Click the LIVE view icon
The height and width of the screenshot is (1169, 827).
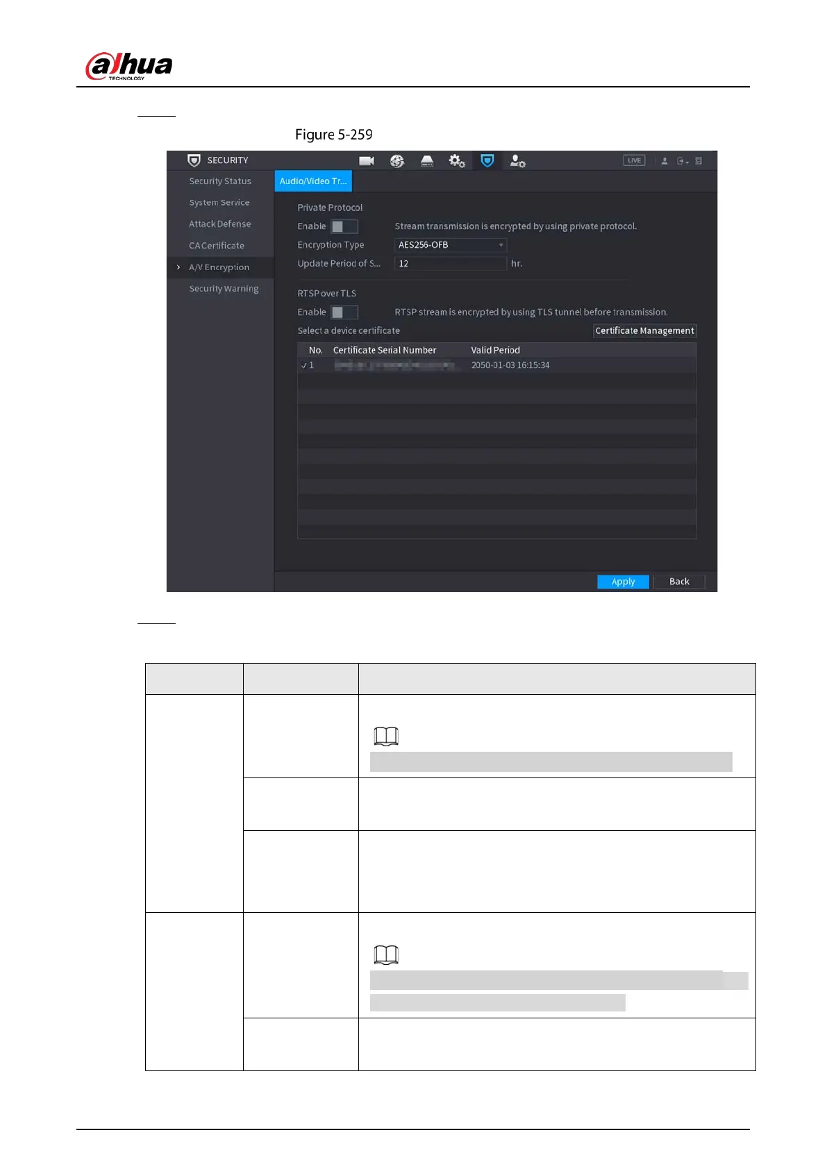(x=634, y=160)
